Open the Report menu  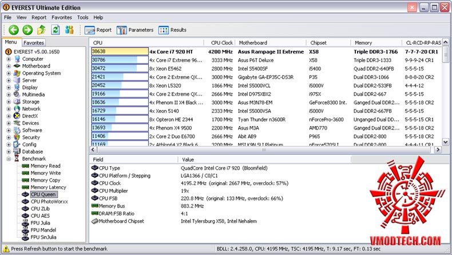(39, 18)
